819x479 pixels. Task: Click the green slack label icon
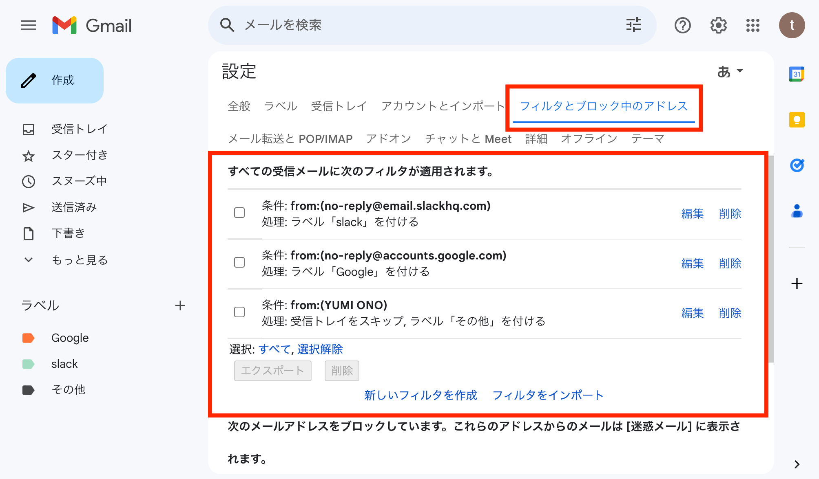(x=28, y=364)
